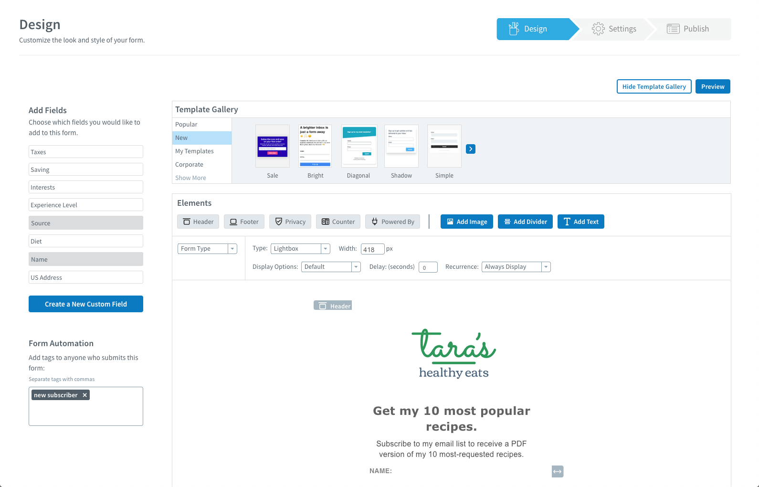Select the Tara's healthy eats logo
Image resolution: width=759 pixels, height=487 pixels.
453,354
